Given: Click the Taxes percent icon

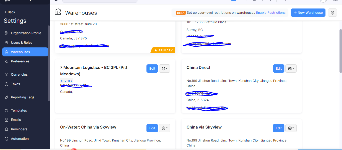Looking at the screenshot, I should click(x=7, y=84).
